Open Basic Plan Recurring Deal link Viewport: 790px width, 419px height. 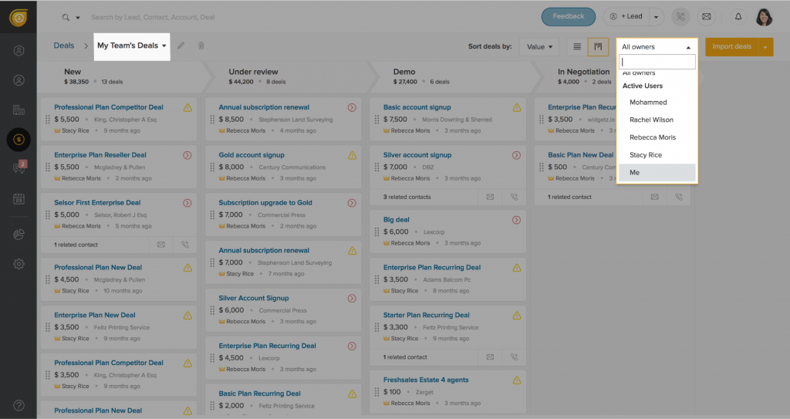tap(259, 394)
